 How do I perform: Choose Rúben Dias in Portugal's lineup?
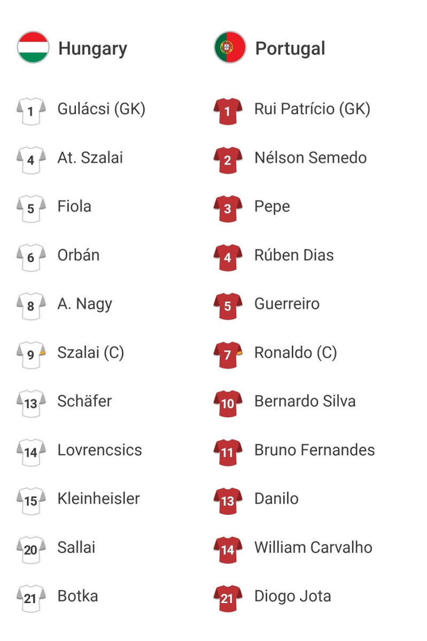(x=294, y=255)
